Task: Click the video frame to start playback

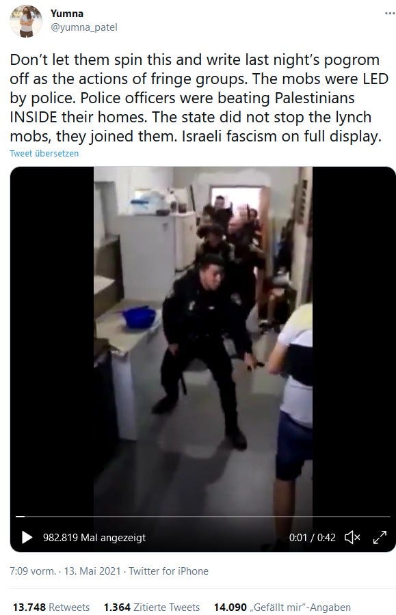Action: click(x=203, y=338)
